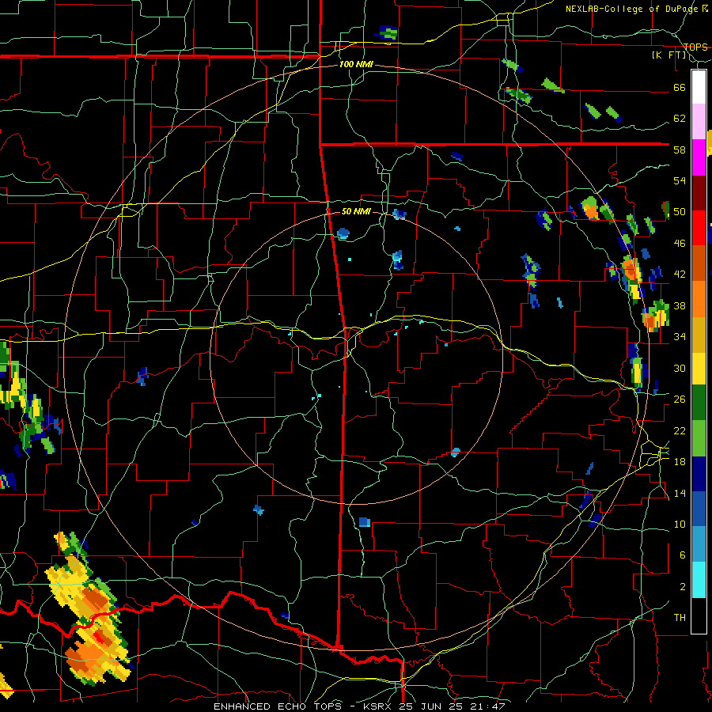Click the 34 value on the legend
The height and width of the screenshot is (712, 712).
click(680, 337)
